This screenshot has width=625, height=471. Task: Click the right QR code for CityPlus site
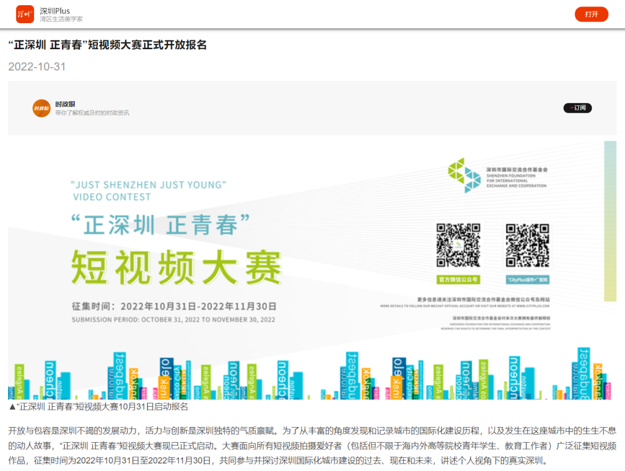pyautogui.click(x=527, y=245)
